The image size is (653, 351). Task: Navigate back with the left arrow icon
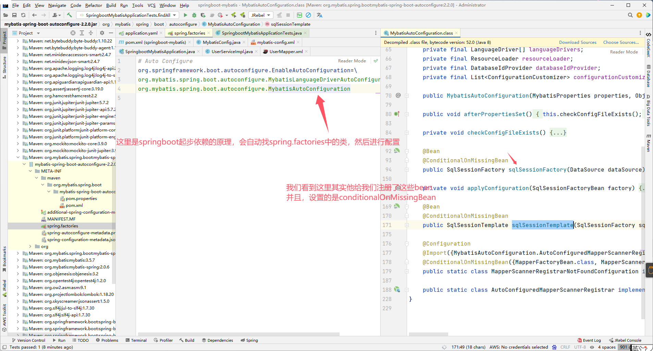point(34,15)
